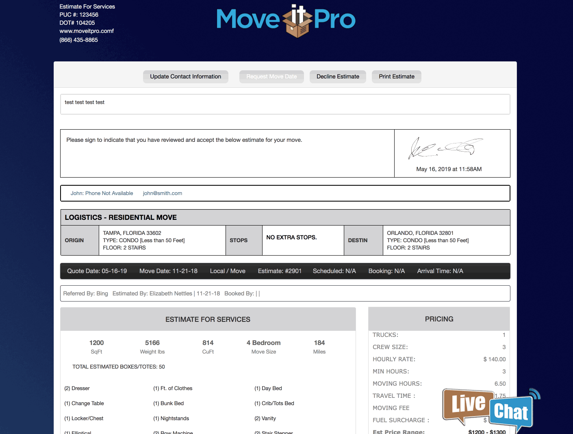
Task: Click the Request Move Date button
Action: 271,76
